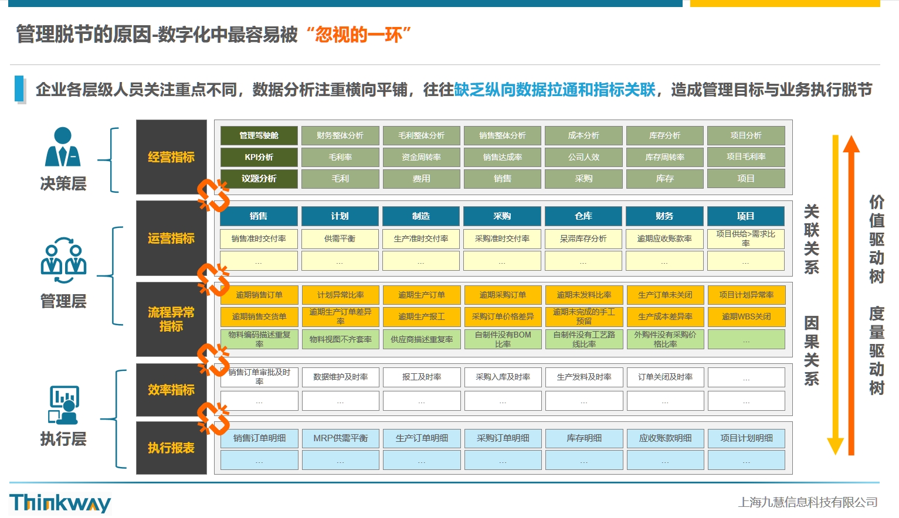899x518 pixels.
Task: Click the 自制件没有BOM比率 cell
Action: [x=503, y=339]
